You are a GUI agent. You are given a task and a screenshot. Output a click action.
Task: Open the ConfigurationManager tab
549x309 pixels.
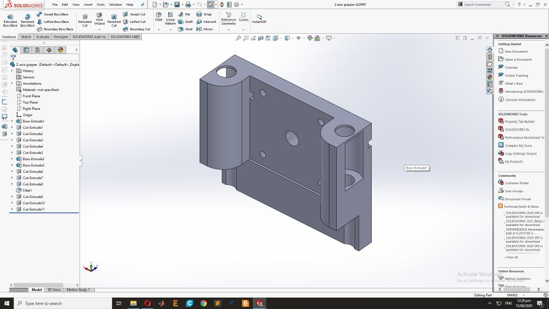coord(38,50)
